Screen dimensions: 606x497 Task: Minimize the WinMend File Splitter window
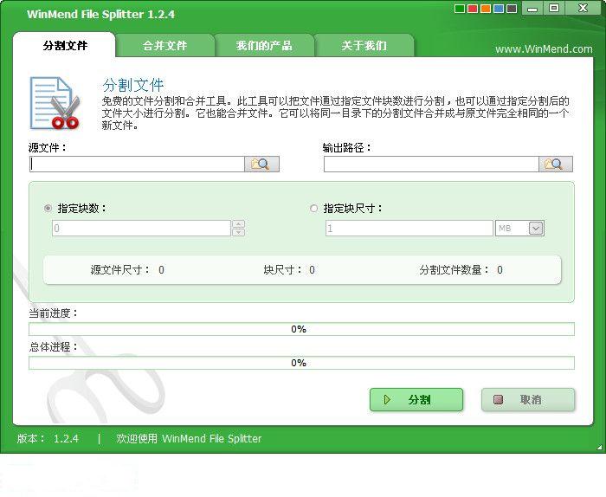pos(532,8)
